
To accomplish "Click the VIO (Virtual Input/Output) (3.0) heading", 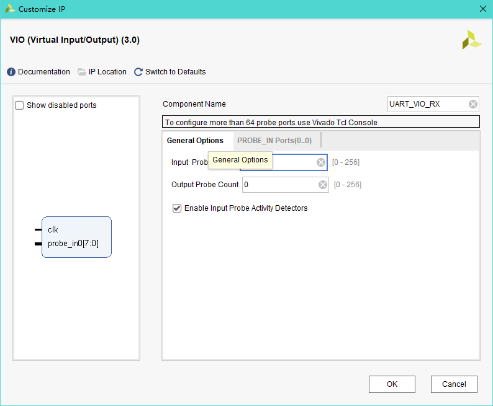I will point(75,40).
